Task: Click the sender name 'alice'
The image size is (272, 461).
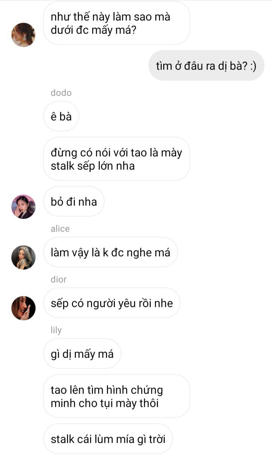Action: (x=60, y=229)
